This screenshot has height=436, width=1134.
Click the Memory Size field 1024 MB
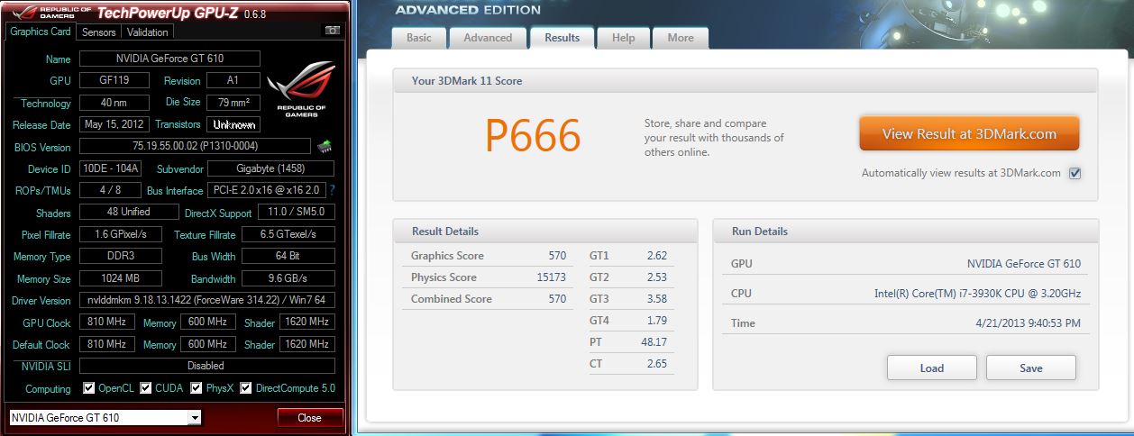click(121, 278)
